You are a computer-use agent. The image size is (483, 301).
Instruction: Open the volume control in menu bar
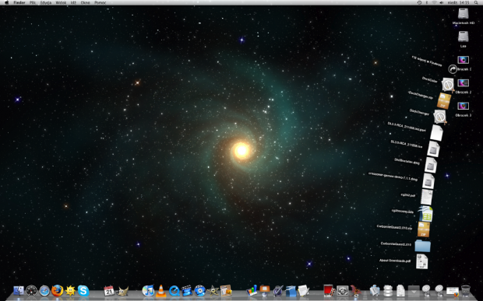(442, 2)
